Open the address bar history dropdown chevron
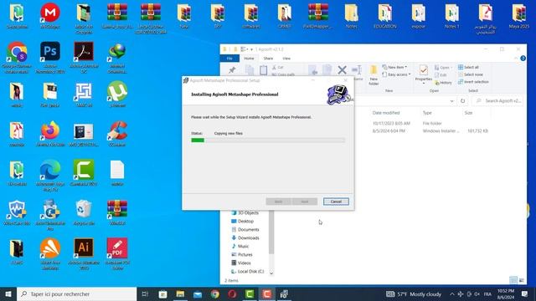Image resolution: width=536 pixels, height=301 pixels. pyautogui.click(x=452, y=101)
